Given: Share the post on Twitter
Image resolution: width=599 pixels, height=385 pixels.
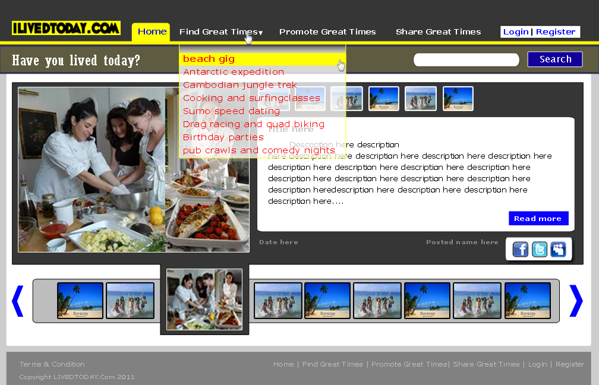Looking at the screenshot, I should click(539, 249).
